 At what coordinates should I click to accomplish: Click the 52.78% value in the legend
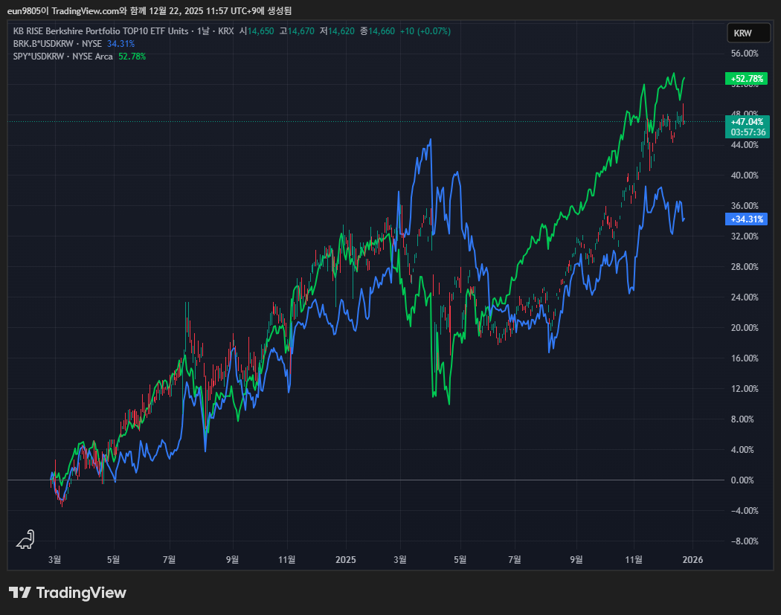[x=132, y=57]
